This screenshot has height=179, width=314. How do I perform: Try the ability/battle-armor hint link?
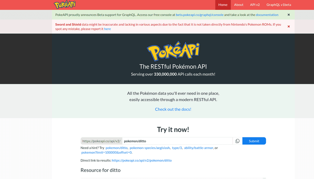click(198, 148)
